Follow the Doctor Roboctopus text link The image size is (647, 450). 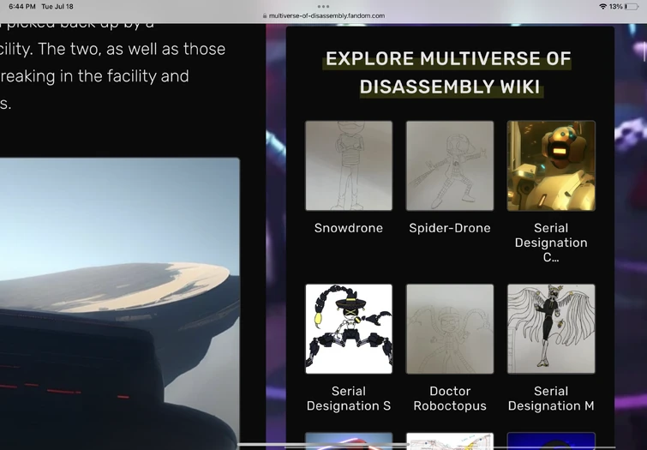click(450, 399)
